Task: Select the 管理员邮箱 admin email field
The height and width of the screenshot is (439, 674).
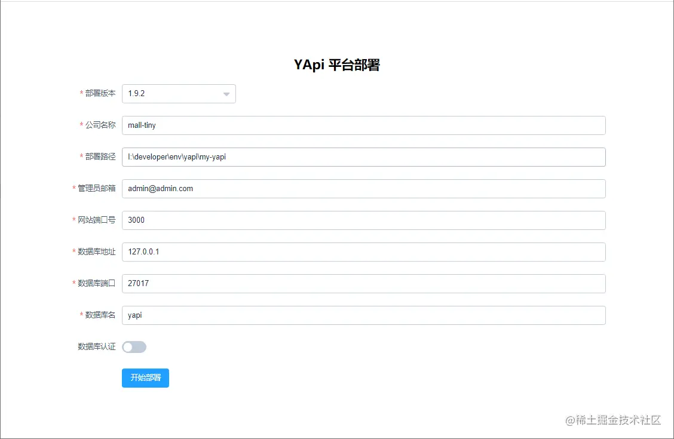Action: [x=364, y=189]
